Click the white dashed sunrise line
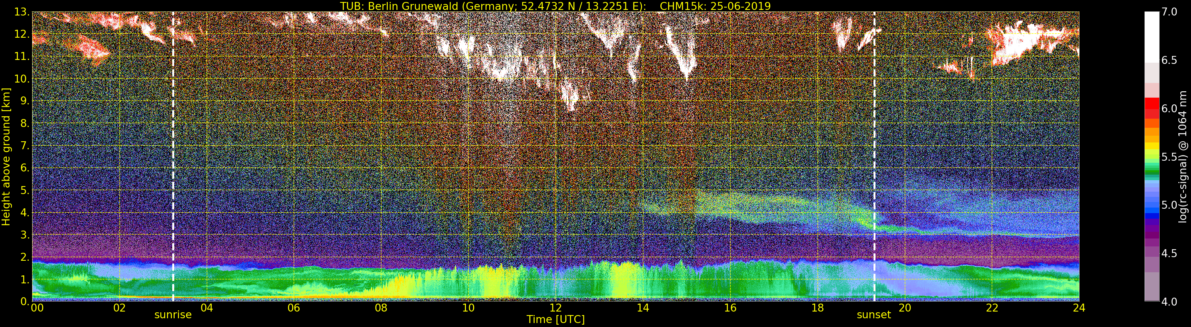The height and width of the screenshot is (327, 1191). pyautogui.click(x=173, y=139)
